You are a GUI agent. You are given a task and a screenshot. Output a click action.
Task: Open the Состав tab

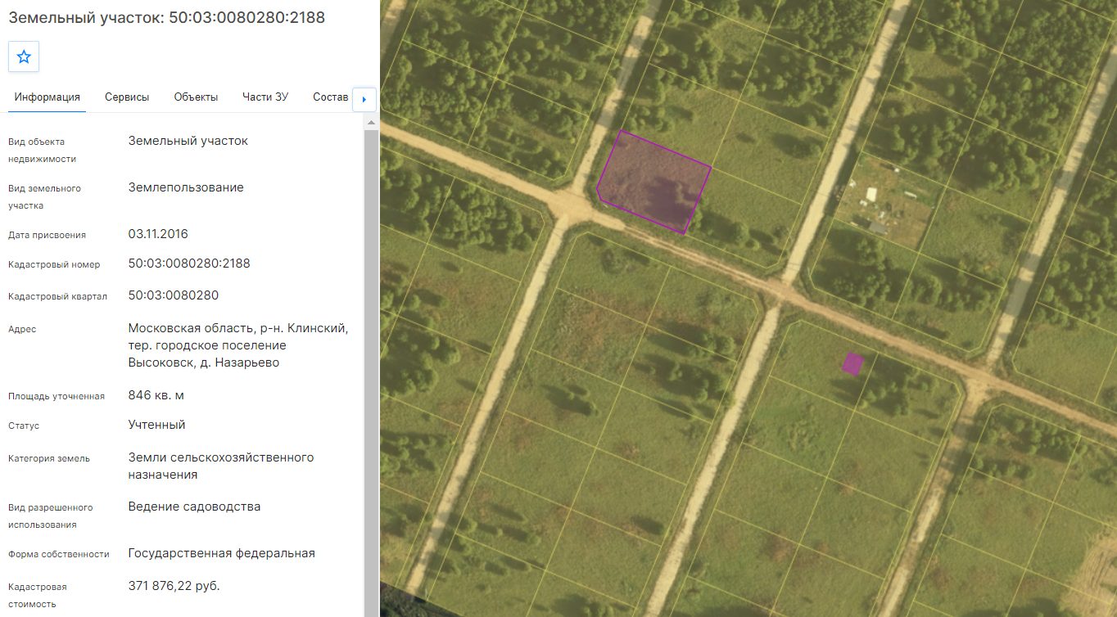point(331,97)
